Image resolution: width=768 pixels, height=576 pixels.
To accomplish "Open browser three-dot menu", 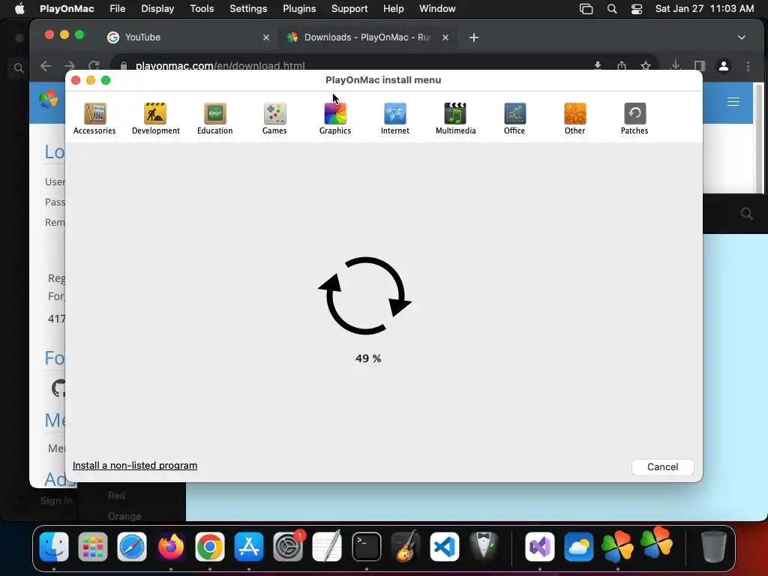I will point(748,66).
